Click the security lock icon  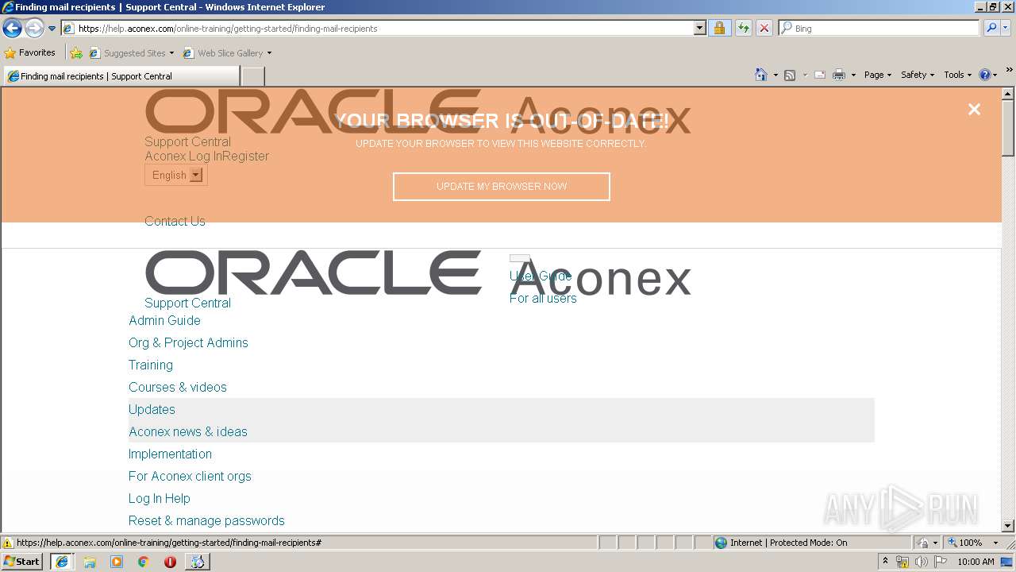(719, 29)
